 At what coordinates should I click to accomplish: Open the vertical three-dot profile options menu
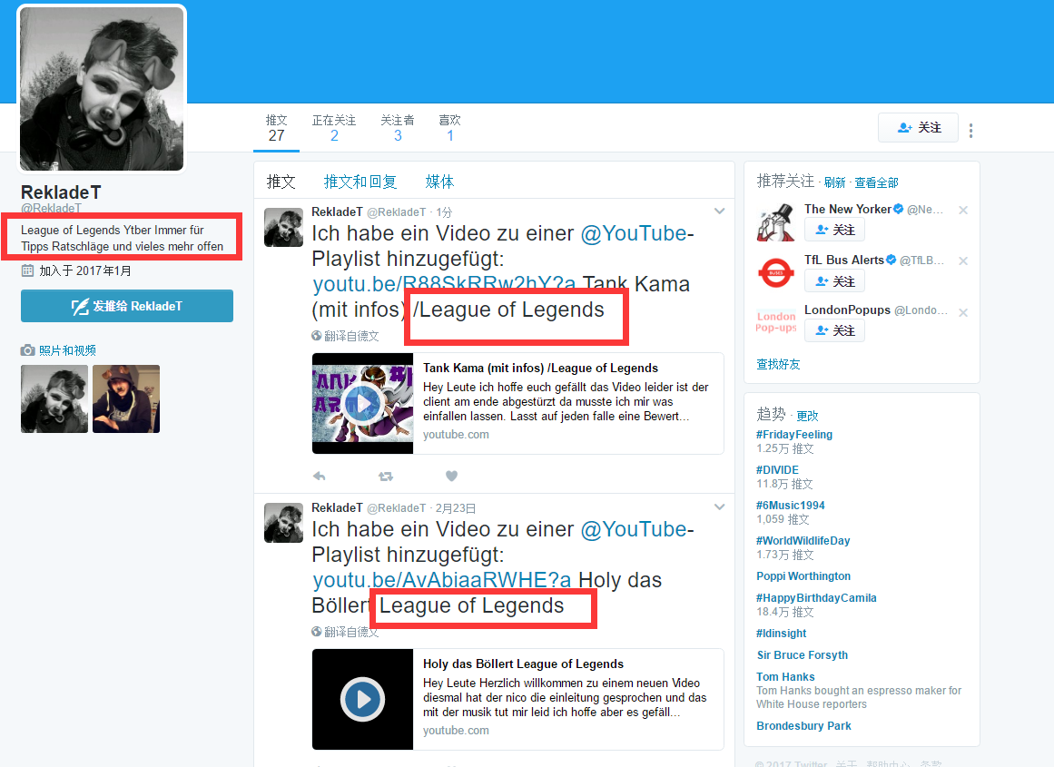pos(970,131)
